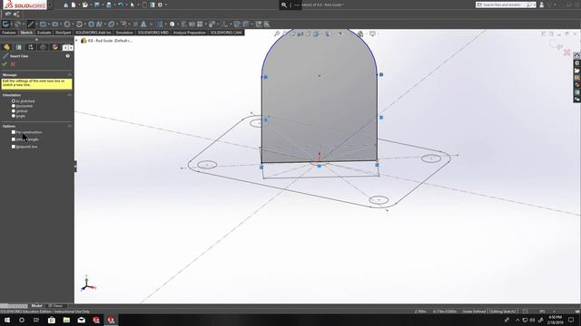Image resolution: width=581 pixels, height=326 pixels.
Task: Open the PropertyManager tab icon
Action: click(19, 47)
